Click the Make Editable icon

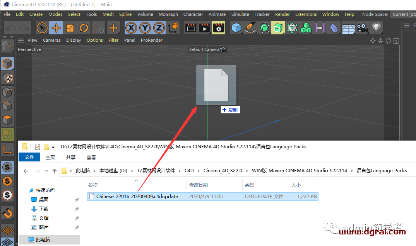pos(7,46)
